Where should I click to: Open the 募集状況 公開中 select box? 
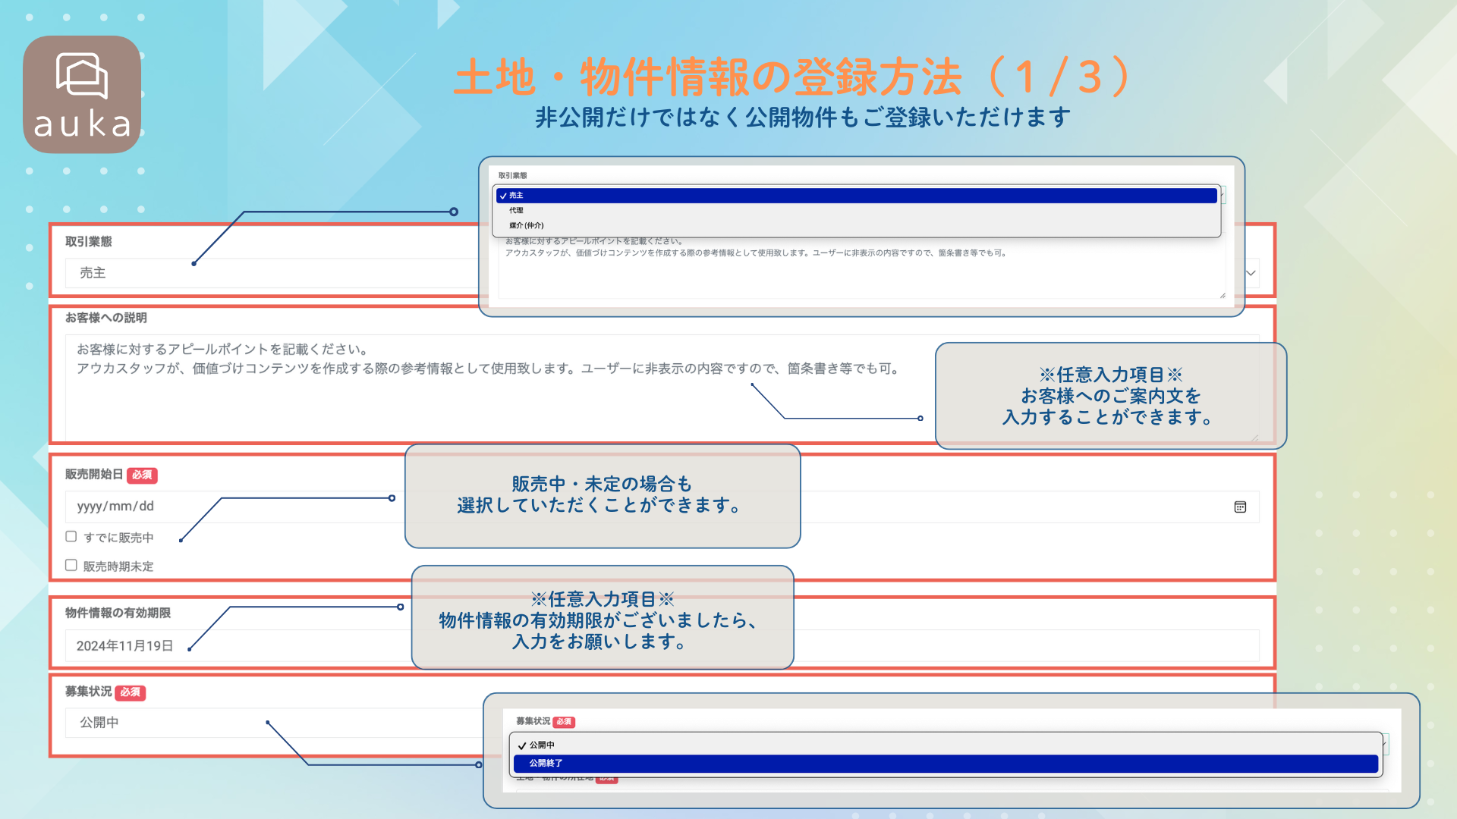tap(273, 723)
